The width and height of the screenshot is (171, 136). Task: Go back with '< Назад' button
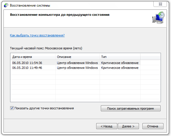coord(107,126)
